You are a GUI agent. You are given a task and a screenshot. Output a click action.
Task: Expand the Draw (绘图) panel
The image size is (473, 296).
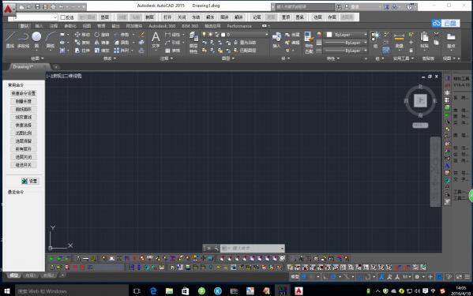pos(37,58)
